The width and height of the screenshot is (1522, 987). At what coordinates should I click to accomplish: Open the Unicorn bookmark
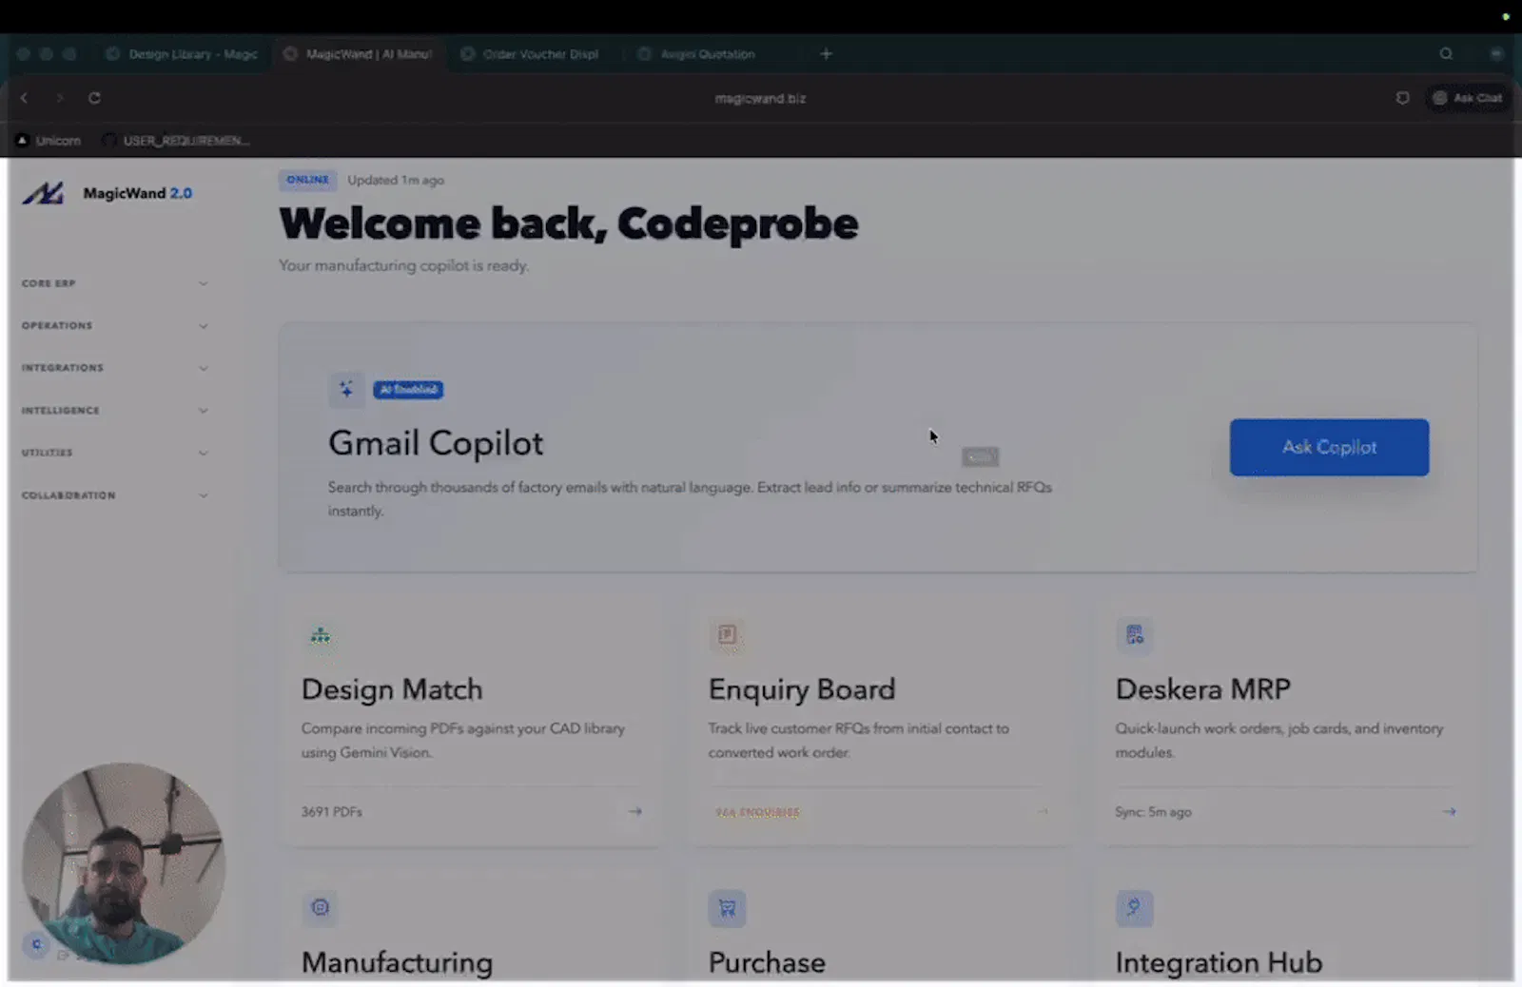coord(49,141)
